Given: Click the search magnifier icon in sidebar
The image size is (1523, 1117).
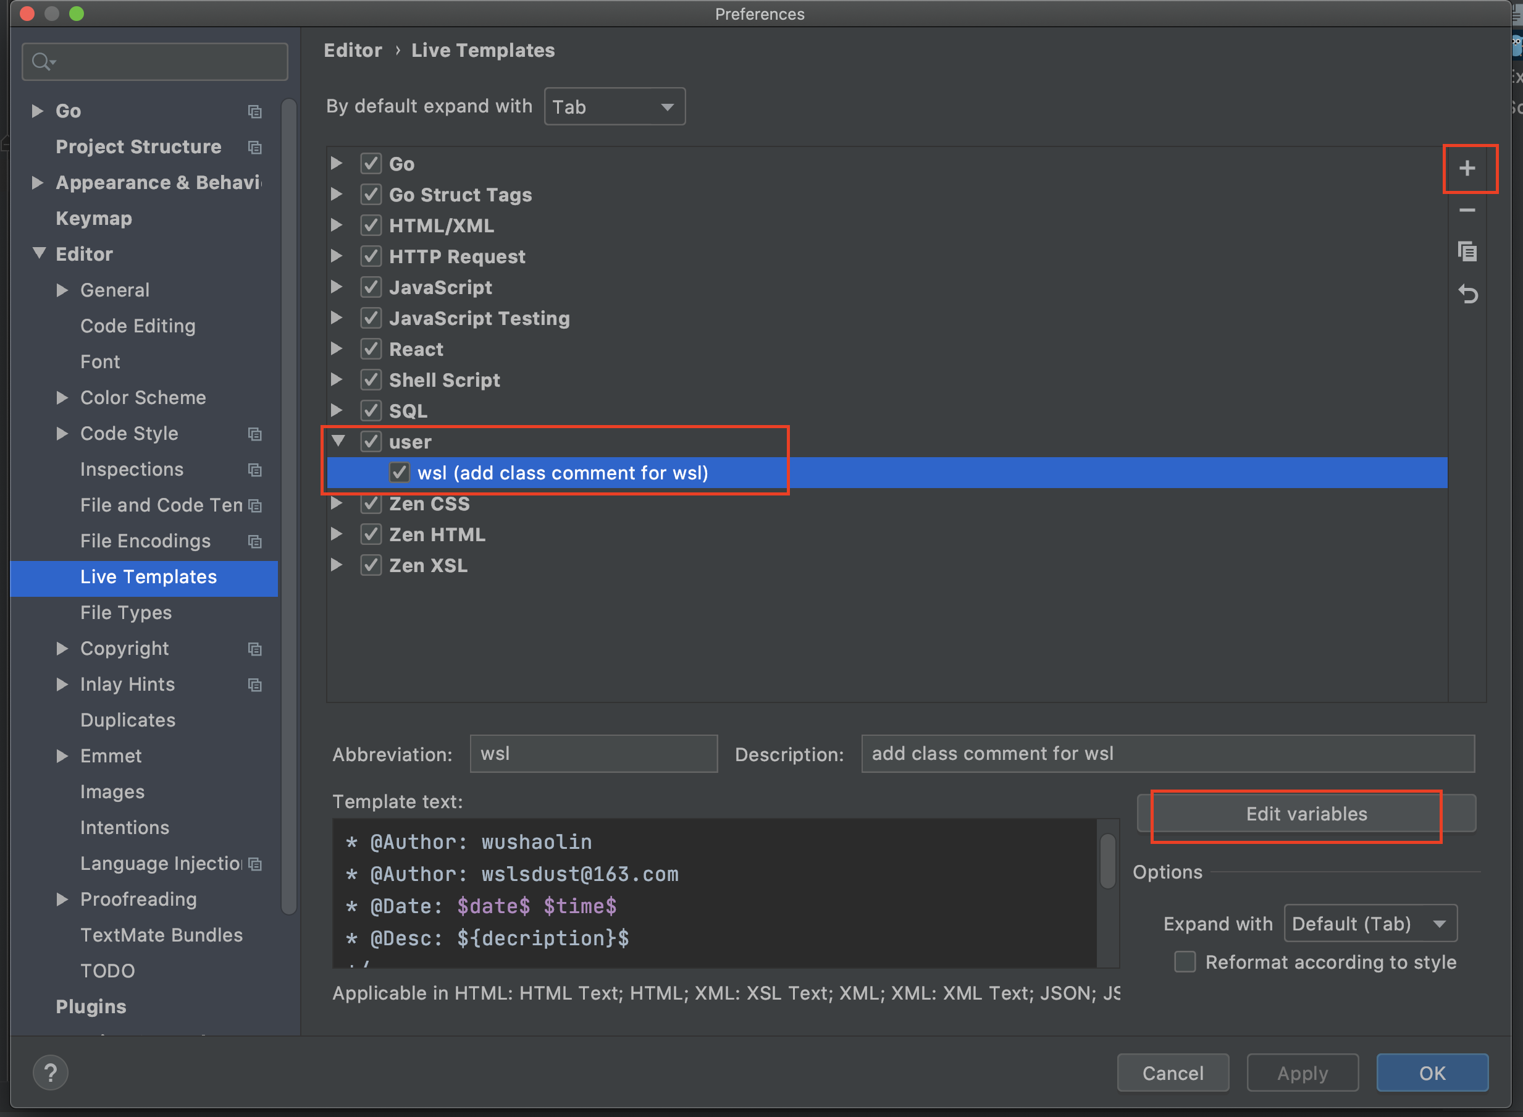Looking at the screenshot, I should click(43, 62).
